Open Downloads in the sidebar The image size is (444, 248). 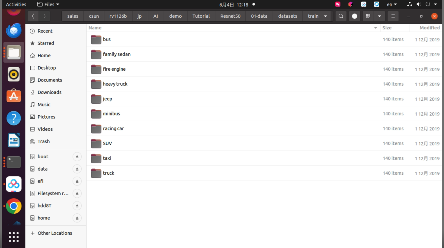(56, 92)
